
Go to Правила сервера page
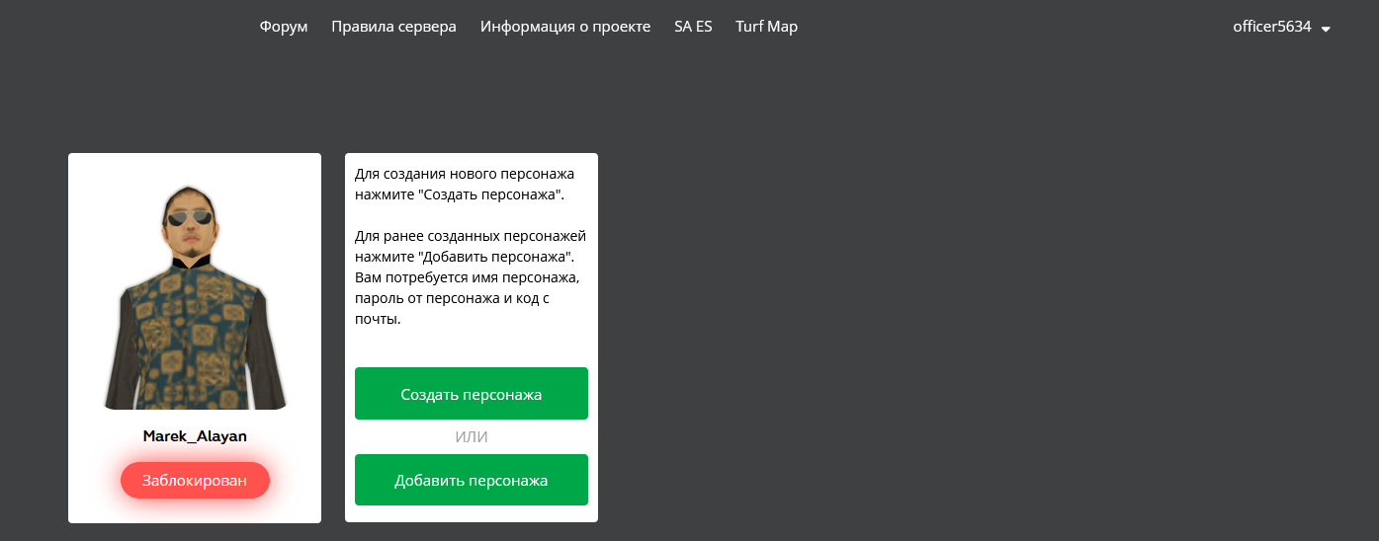[x=393, y=27]
